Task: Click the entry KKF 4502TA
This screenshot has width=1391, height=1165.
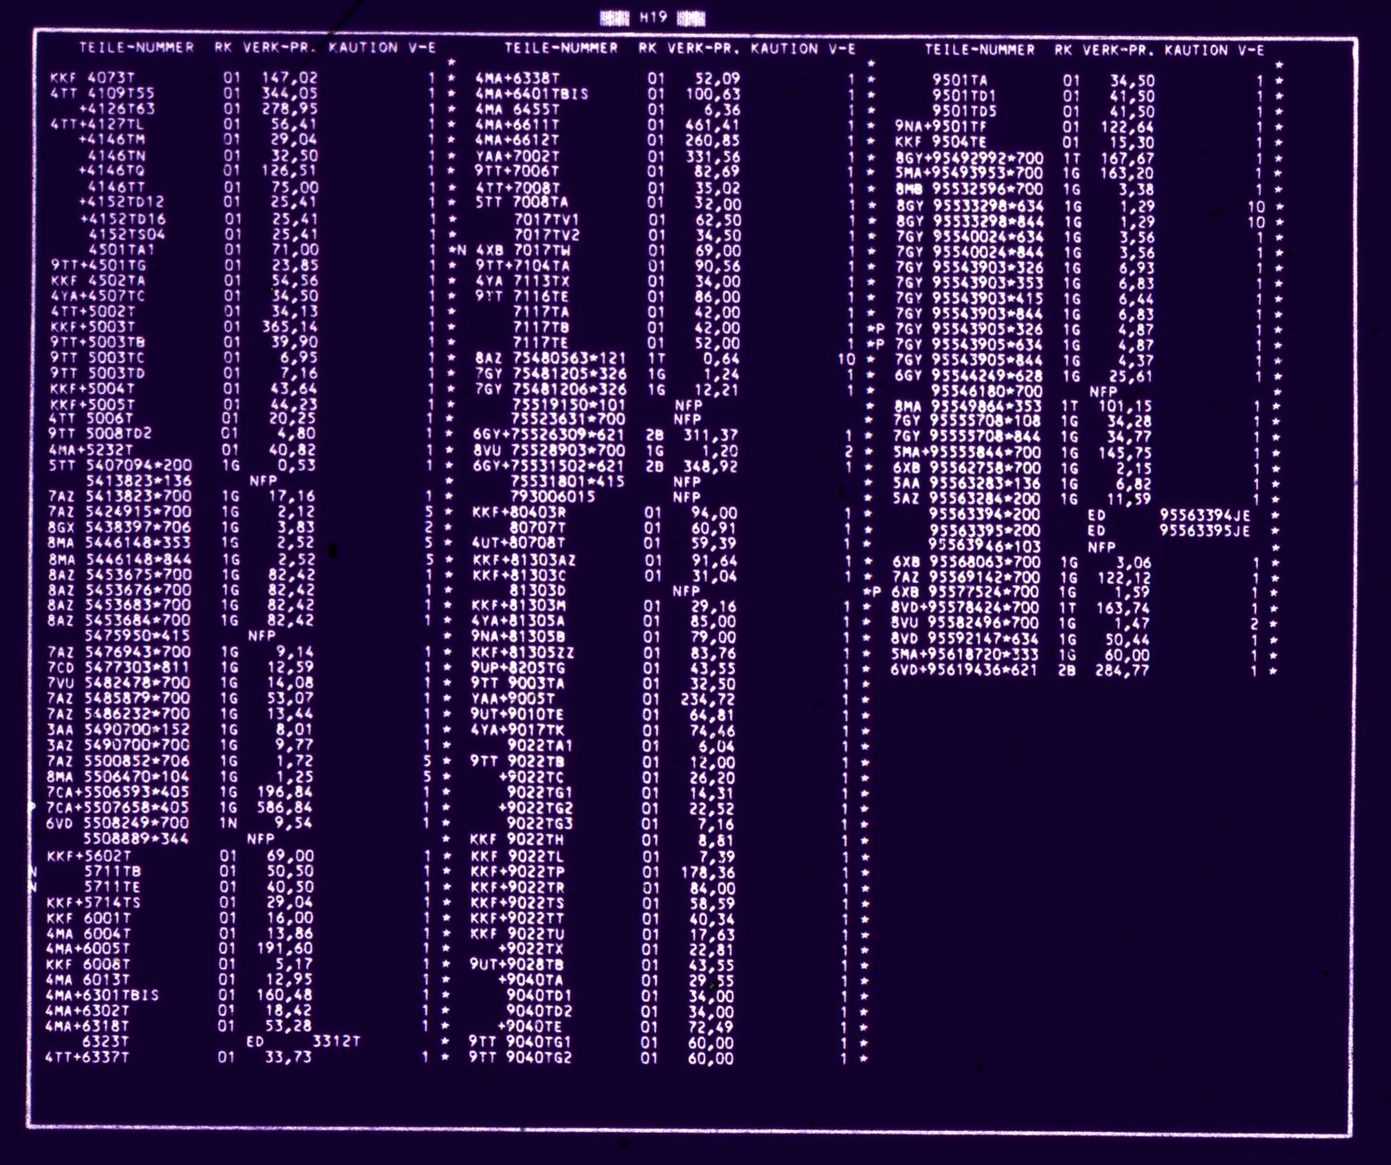Action: 98,281
